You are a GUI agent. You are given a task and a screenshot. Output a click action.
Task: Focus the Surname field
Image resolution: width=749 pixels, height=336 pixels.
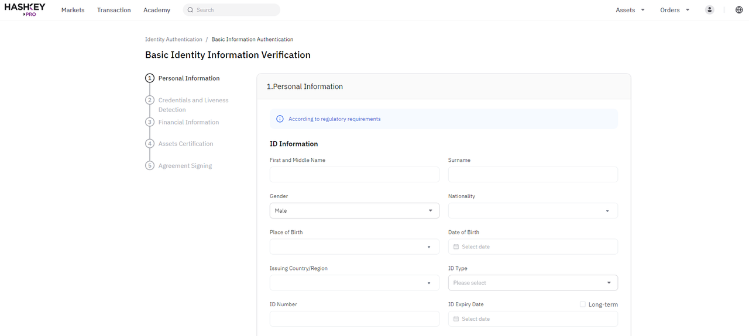[x=533, y=174]
